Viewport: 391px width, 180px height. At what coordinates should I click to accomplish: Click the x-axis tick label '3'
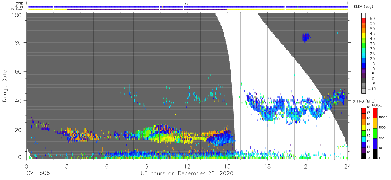pos(66,166)
